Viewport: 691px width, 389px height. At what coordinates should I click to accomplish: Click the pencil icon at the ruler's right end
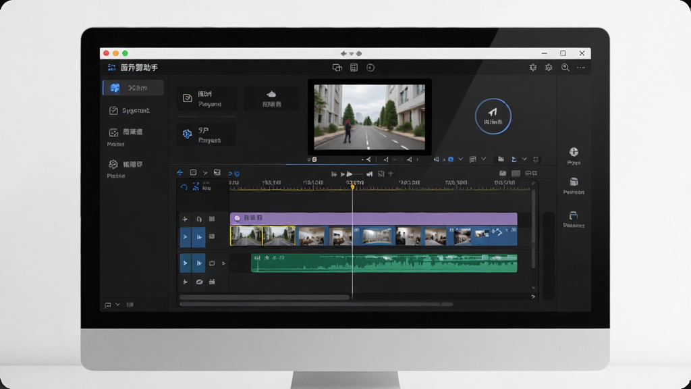point(534,183)
